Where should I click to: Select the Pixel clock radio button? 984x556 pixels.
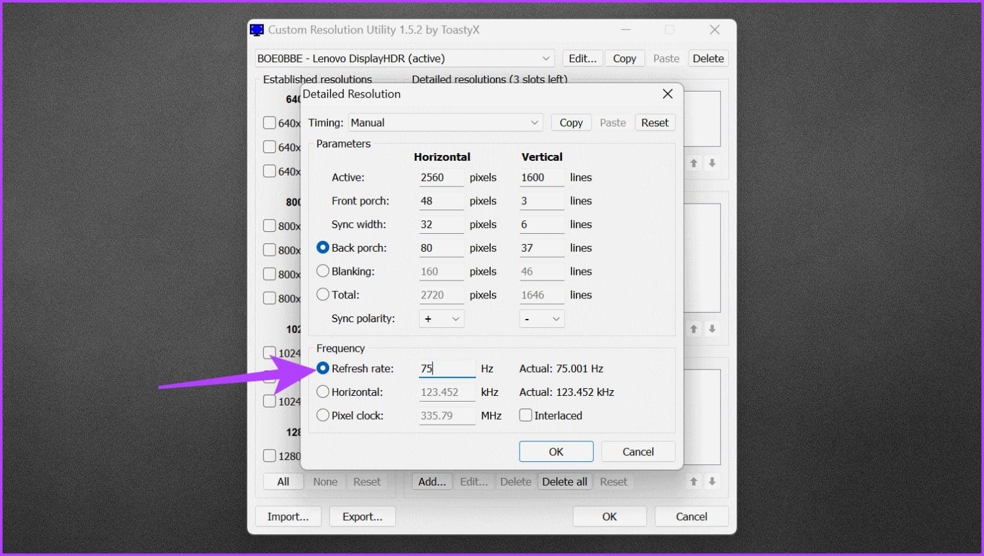point(323,415)
